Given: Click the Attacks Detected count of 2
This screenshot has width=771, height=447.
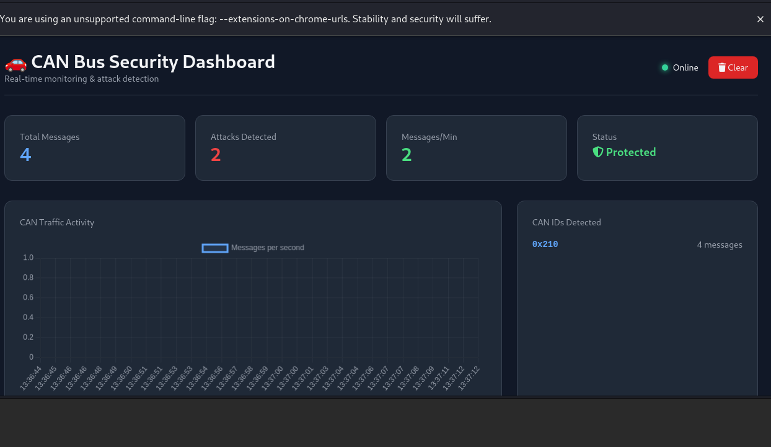Looking at the screenshot, I should click(x=216, y=155).
